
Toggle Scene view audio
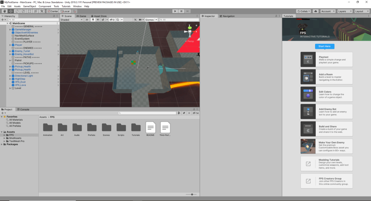(98, 19)
